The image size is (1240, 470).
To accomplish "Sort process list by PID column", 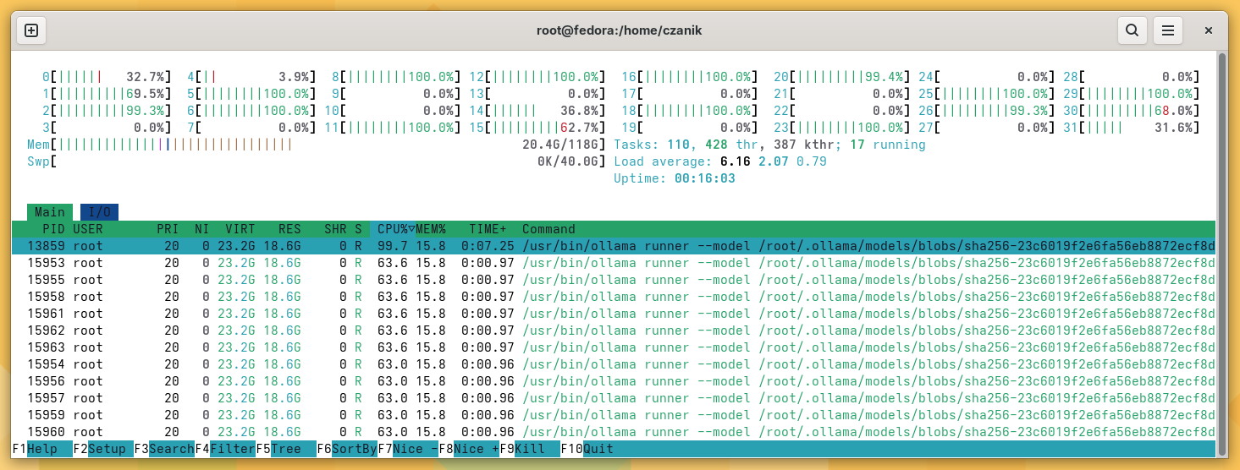I will pyautogui.click(x=54, y=229).
